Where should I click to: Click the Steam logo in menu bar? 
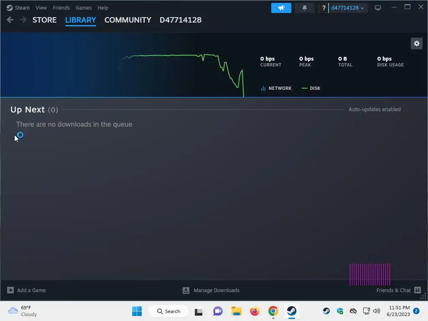(10, 8)
